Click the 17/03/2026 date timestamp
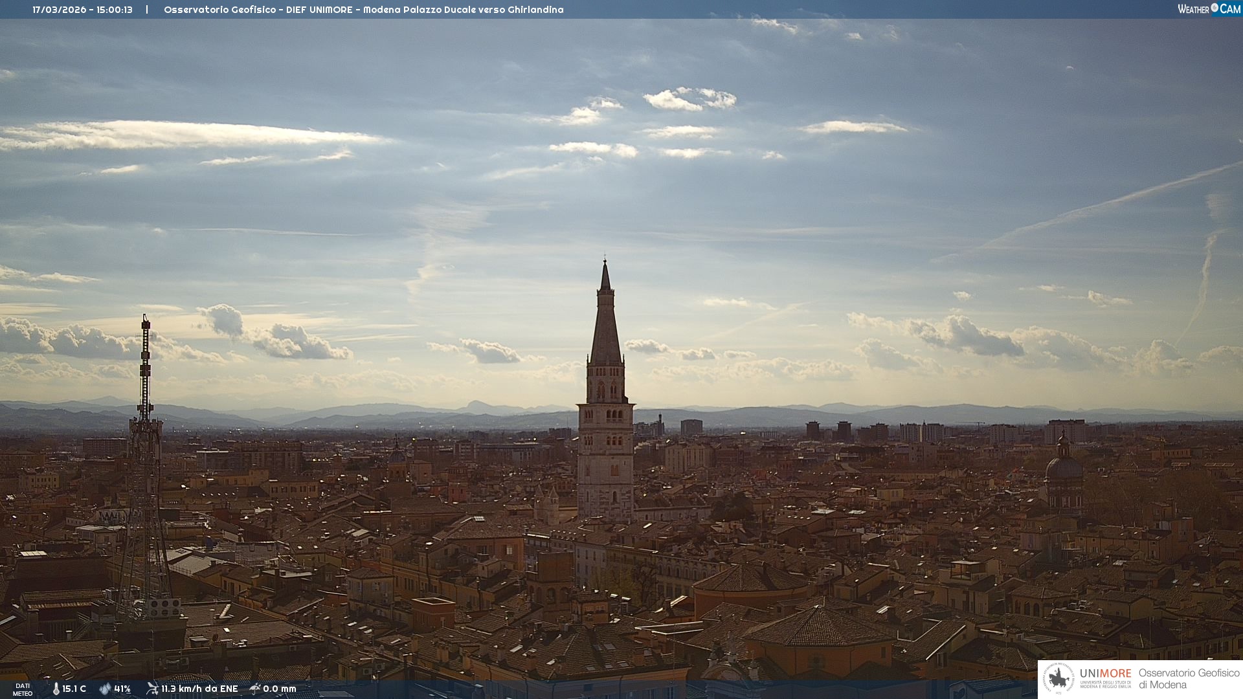This screenshot has height=699, width=1243. (x=60, y=10)
